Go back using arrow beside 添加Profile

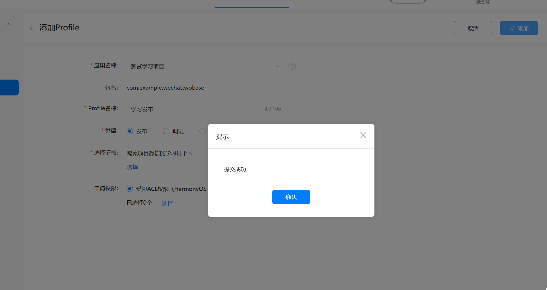click(31, 28)
